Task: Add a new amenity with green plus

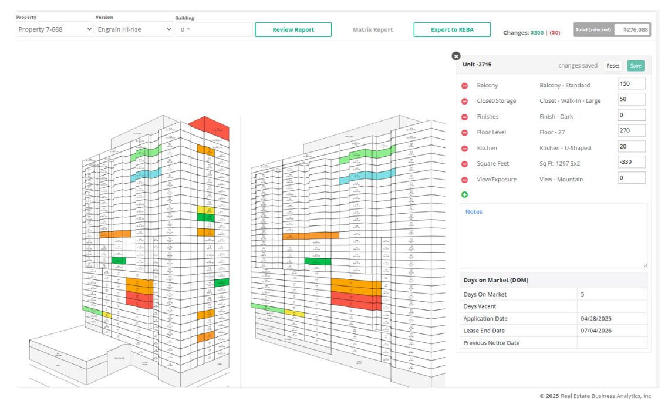Action: coord(464,195)
